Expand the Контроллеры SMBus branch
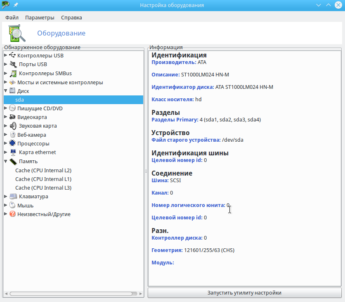Image resolution: width=345 pixels, height=302 pixels. [6, 73]
